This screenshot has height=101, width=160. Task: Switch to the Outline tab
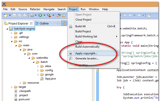(42, 23)
